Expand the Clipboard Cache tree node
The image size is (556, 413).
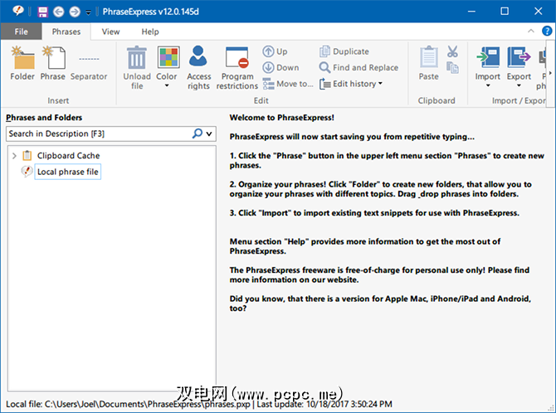[x=14, y=156]
